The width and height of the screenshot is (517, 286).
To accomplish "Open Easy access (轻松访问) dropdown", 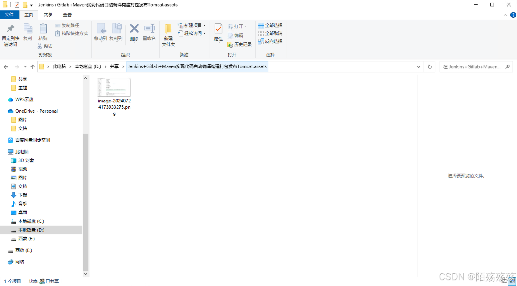I will (192, 33).
